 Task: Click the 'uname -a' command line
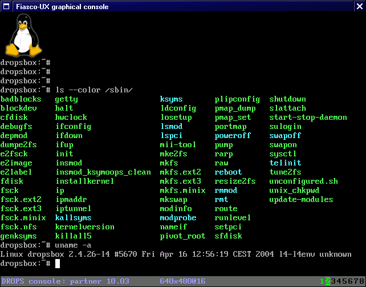[75, 245]
